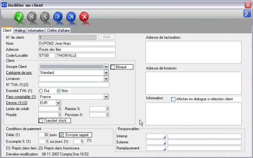
Task: Follow the Devise link label
Action: (16, 103)
